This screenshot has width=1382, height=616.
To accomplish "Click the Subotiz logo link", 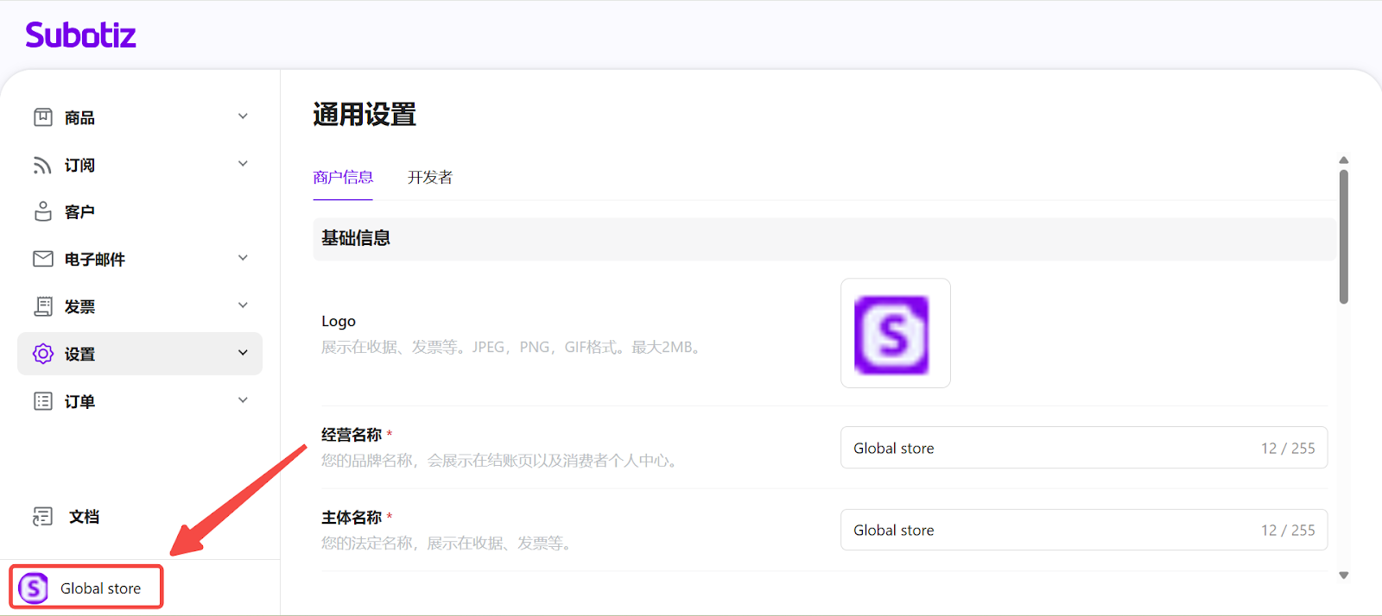I will tap(80, 35).
